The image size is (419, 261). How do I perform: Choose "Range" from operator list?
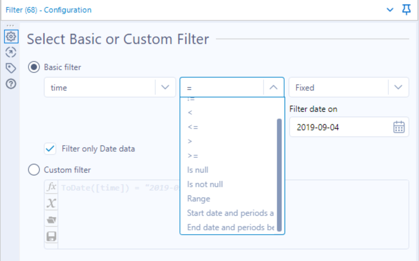click(199, 199)
